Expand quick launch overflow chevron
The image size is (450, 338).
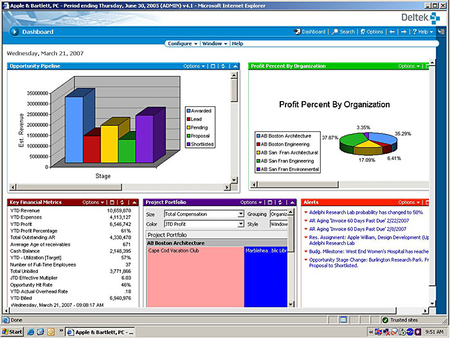[x=61, y=330]
